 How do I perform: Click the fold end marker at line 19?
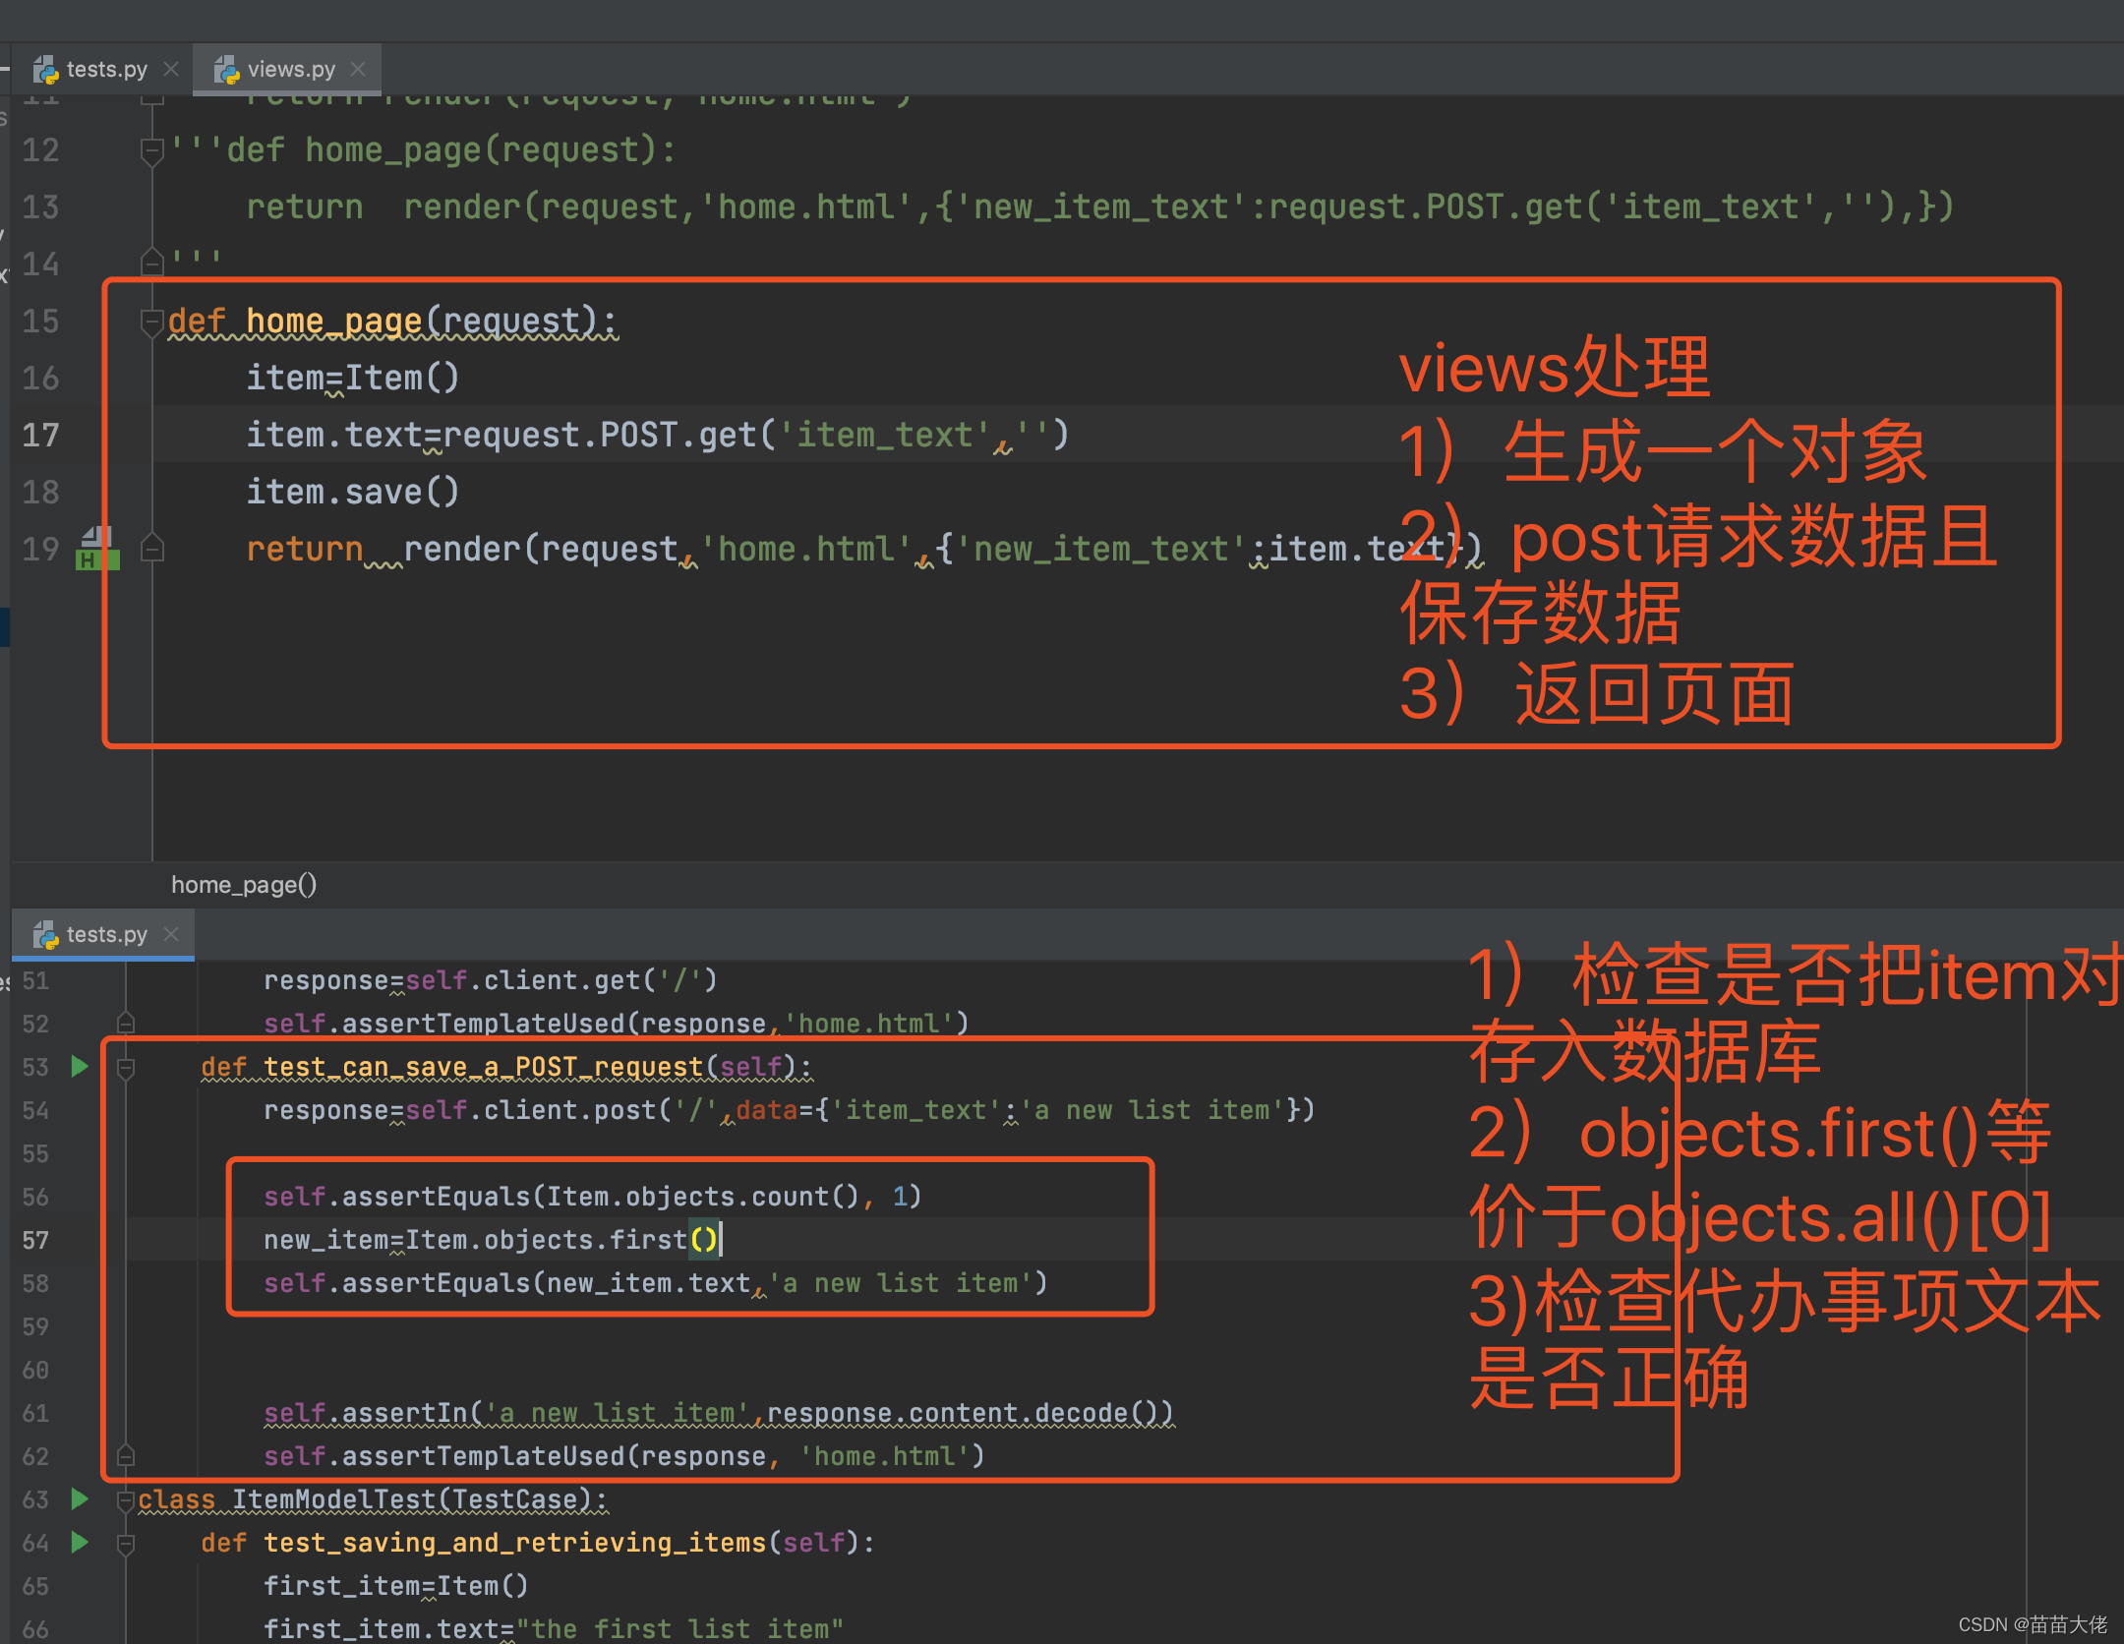[151, 548]
